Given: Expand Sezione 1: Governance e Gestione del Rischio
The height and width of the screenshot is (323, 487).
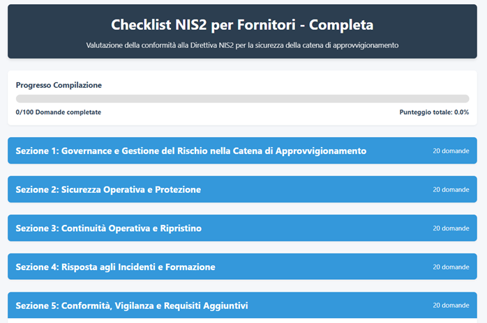Looking at the screenshot, I should click(x=190, y=150).
